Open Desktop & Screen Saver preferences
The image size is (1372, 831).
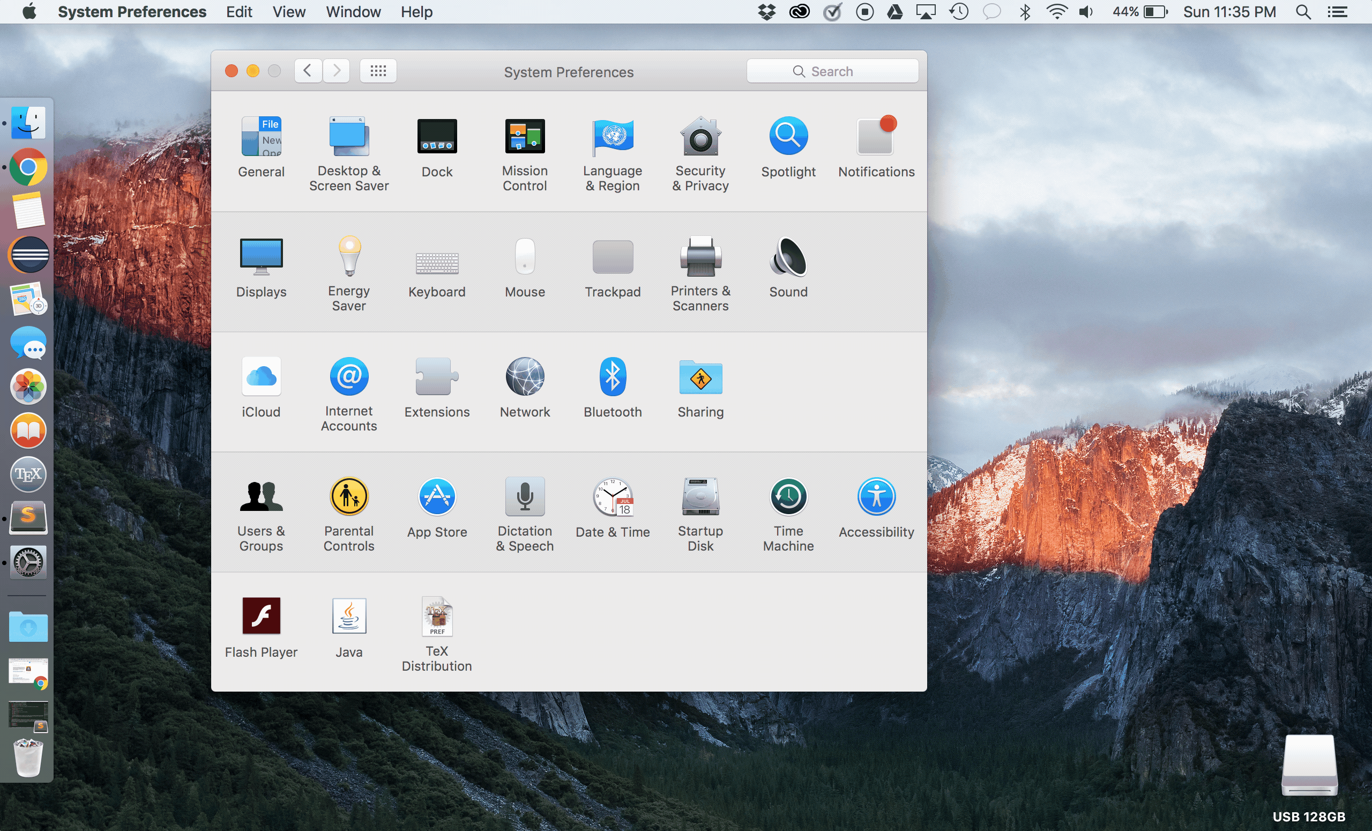pos(348,154)
